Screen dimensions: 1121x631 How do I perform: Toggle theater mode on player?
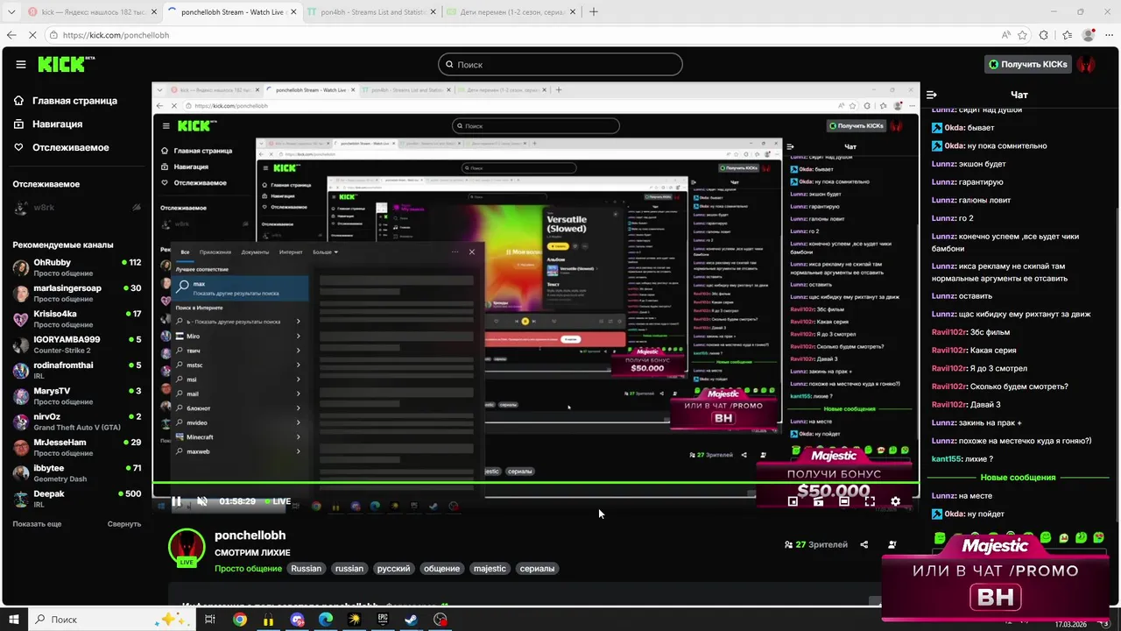coord(844,501)
